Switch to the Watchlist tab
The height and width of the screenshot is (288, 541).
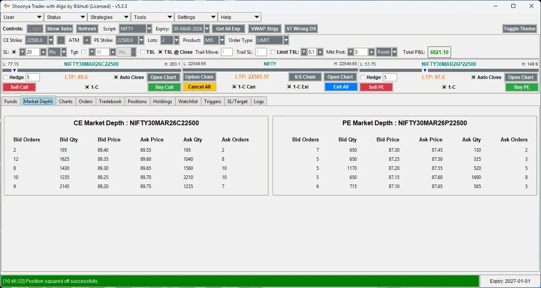(x=188, y=102)
